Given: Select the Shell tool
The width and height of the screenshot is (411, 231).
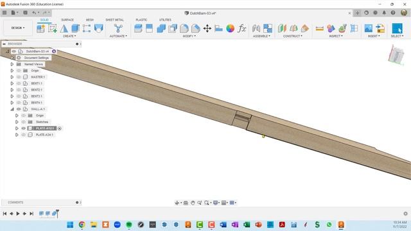Looking at the screenshot, I should 173,28.
